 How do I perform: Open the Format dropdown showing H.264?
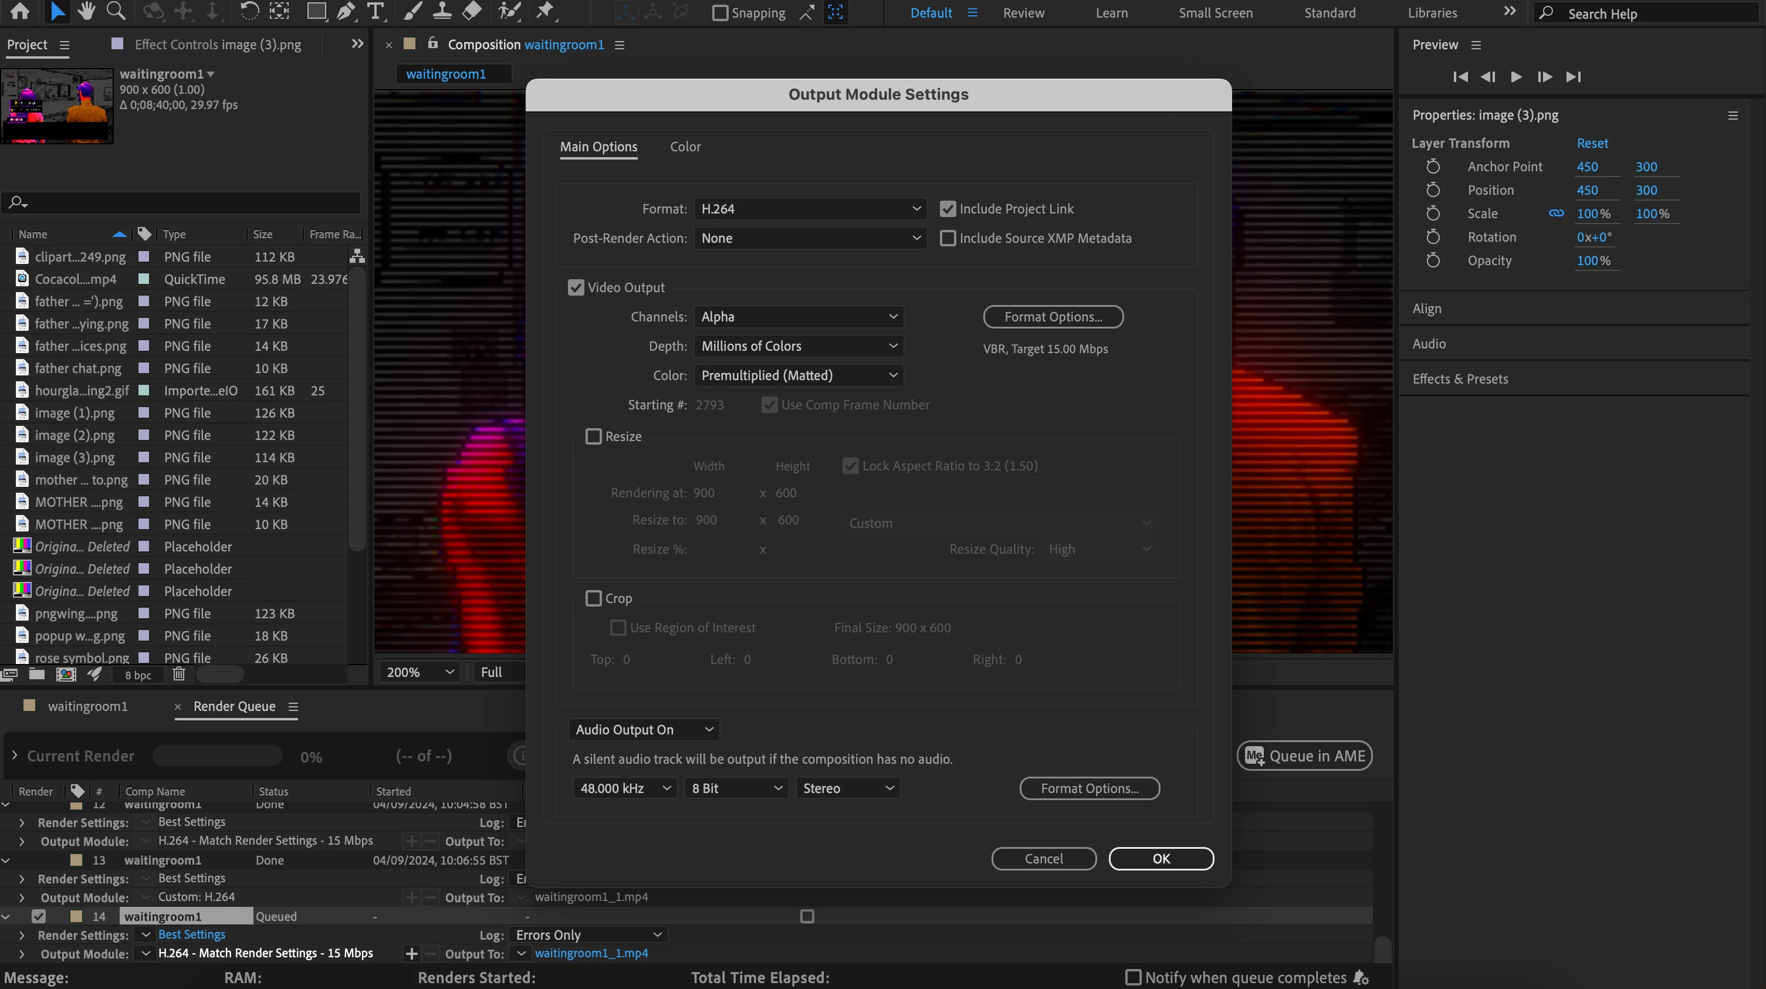click(x=810, y=208)
